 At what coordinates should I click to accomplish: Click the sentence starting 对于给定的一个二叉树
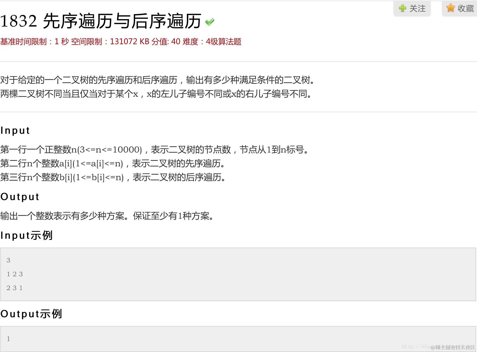point(158,80)
